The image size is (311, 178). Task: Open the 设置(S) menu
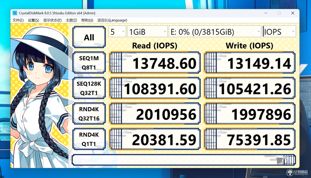tap(33, 20)
